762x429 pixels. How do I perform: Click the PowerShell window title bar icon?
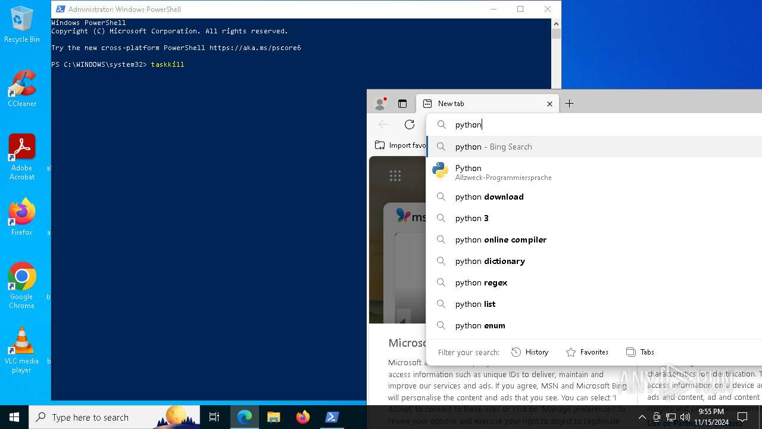tap(60, 9)
